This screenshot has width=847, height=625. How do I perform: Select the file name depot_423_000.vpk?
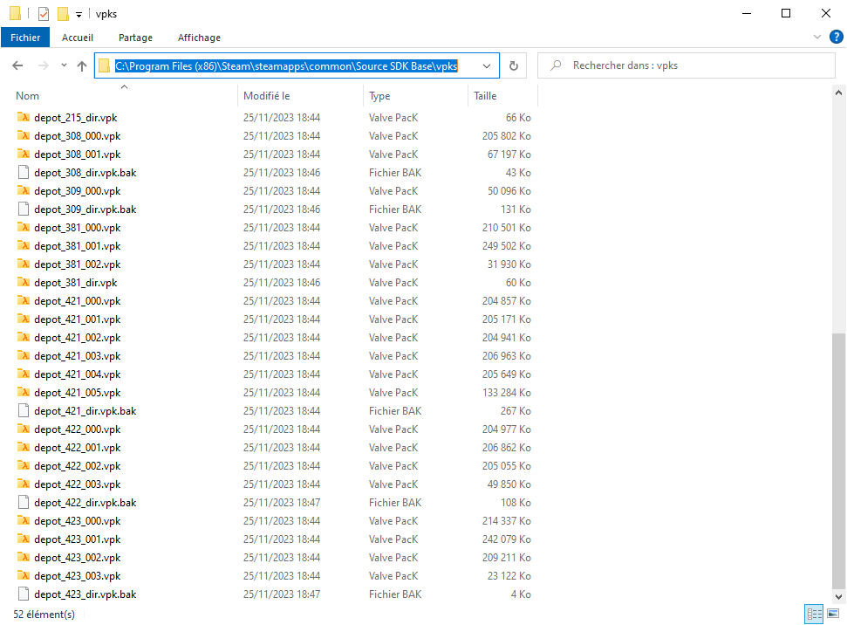tap(78, 521)
